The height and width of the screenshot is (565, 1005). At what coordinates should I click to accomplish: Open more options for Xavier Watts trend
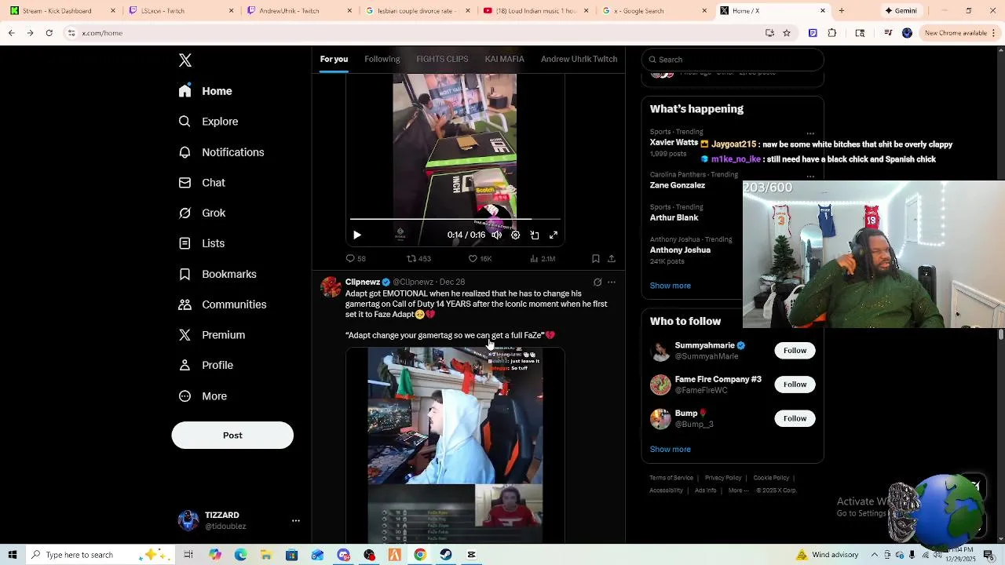click(x=810, y=133)
